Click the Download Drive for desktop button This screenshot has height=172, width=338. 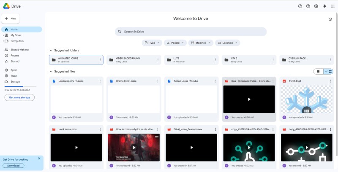14,166
